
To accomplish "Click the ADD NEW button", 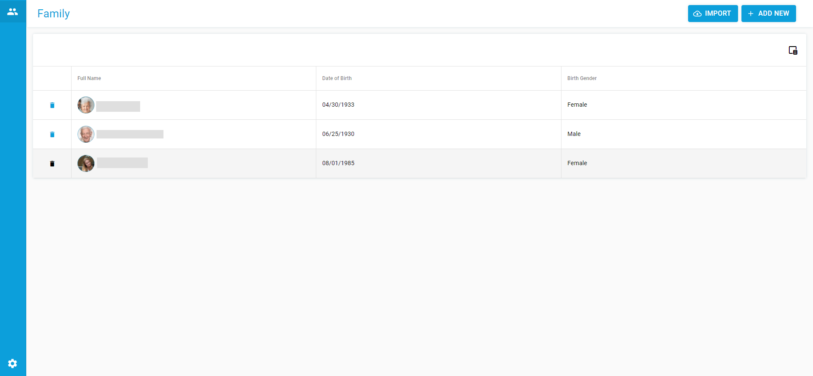I will pos(769,14).
